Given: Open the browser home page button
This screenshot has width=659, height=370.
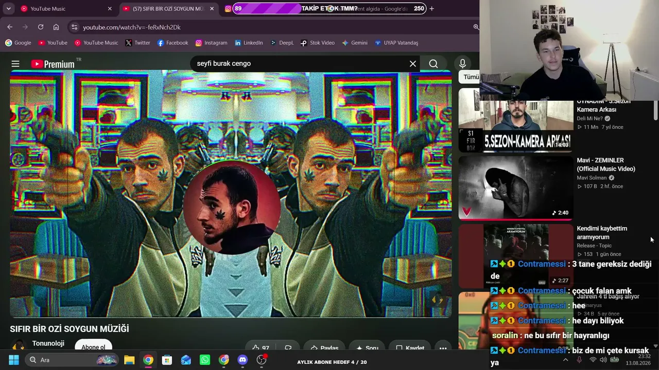Looking at the screenshot, I should pyautogui.click(x=56, y=27).
